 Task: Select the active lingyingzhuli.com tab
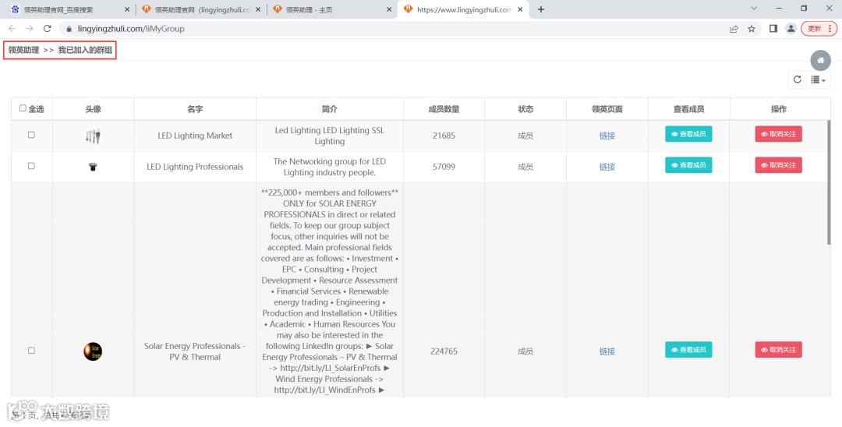(463, 9)
